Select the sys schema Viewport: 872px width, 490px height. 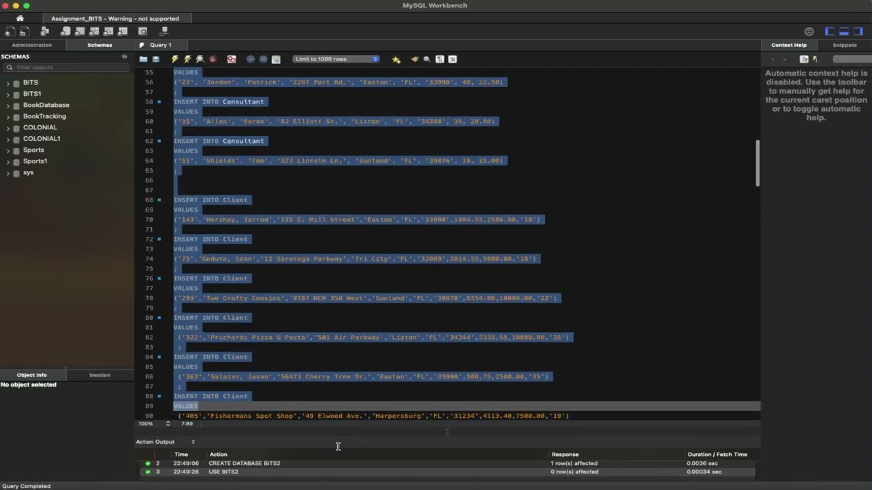point(28,173)
